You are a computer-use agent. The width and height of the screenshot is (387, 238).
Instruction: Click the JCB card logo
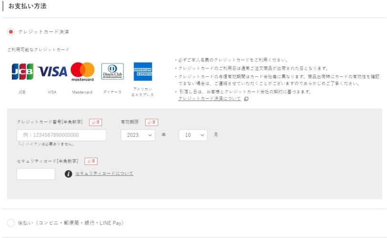[22, 72]
